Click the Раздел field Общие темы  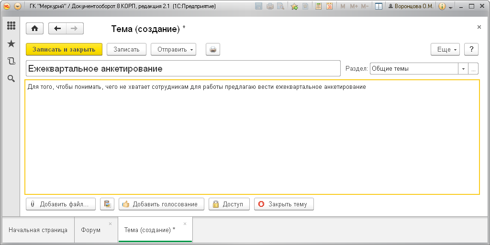click(x=414, y=69)
